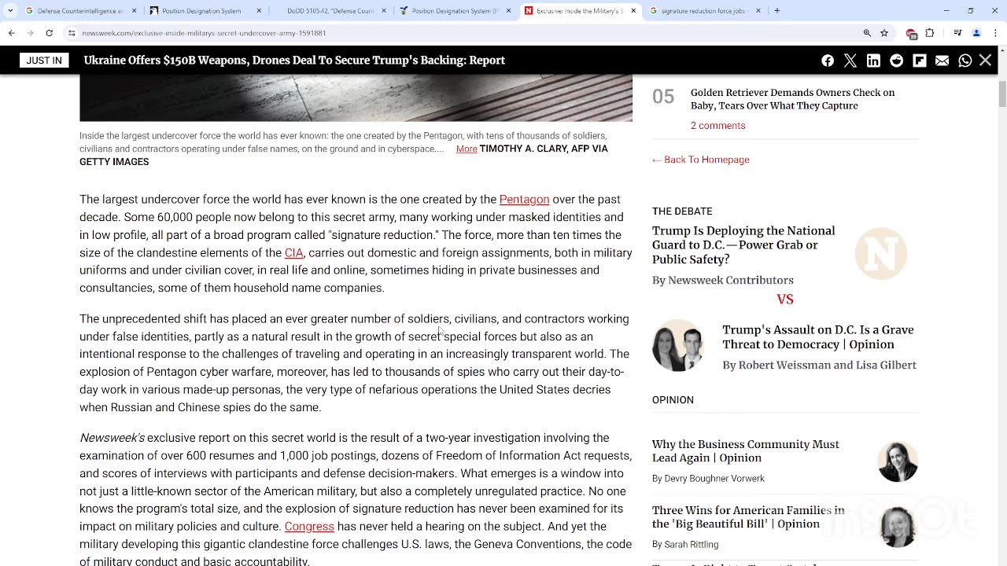Share article on X icon

850,61
